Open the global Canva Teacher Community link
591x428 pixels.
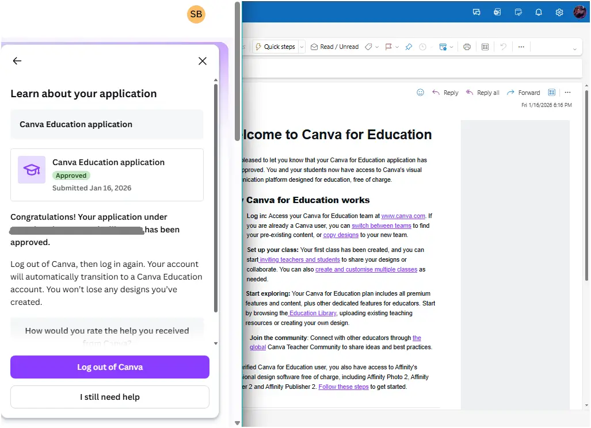[258, 347]
